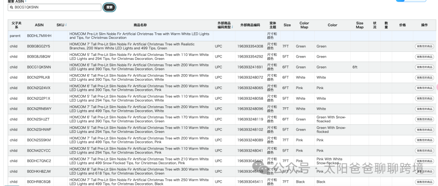
Task: Click ASIN cell B0CN42CYCC
Action: point(39,150)
